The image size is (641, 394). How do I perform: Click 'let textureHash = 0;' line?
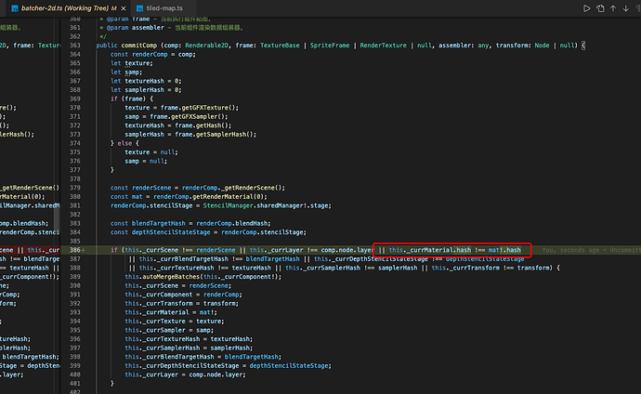(x=146, y=81)
